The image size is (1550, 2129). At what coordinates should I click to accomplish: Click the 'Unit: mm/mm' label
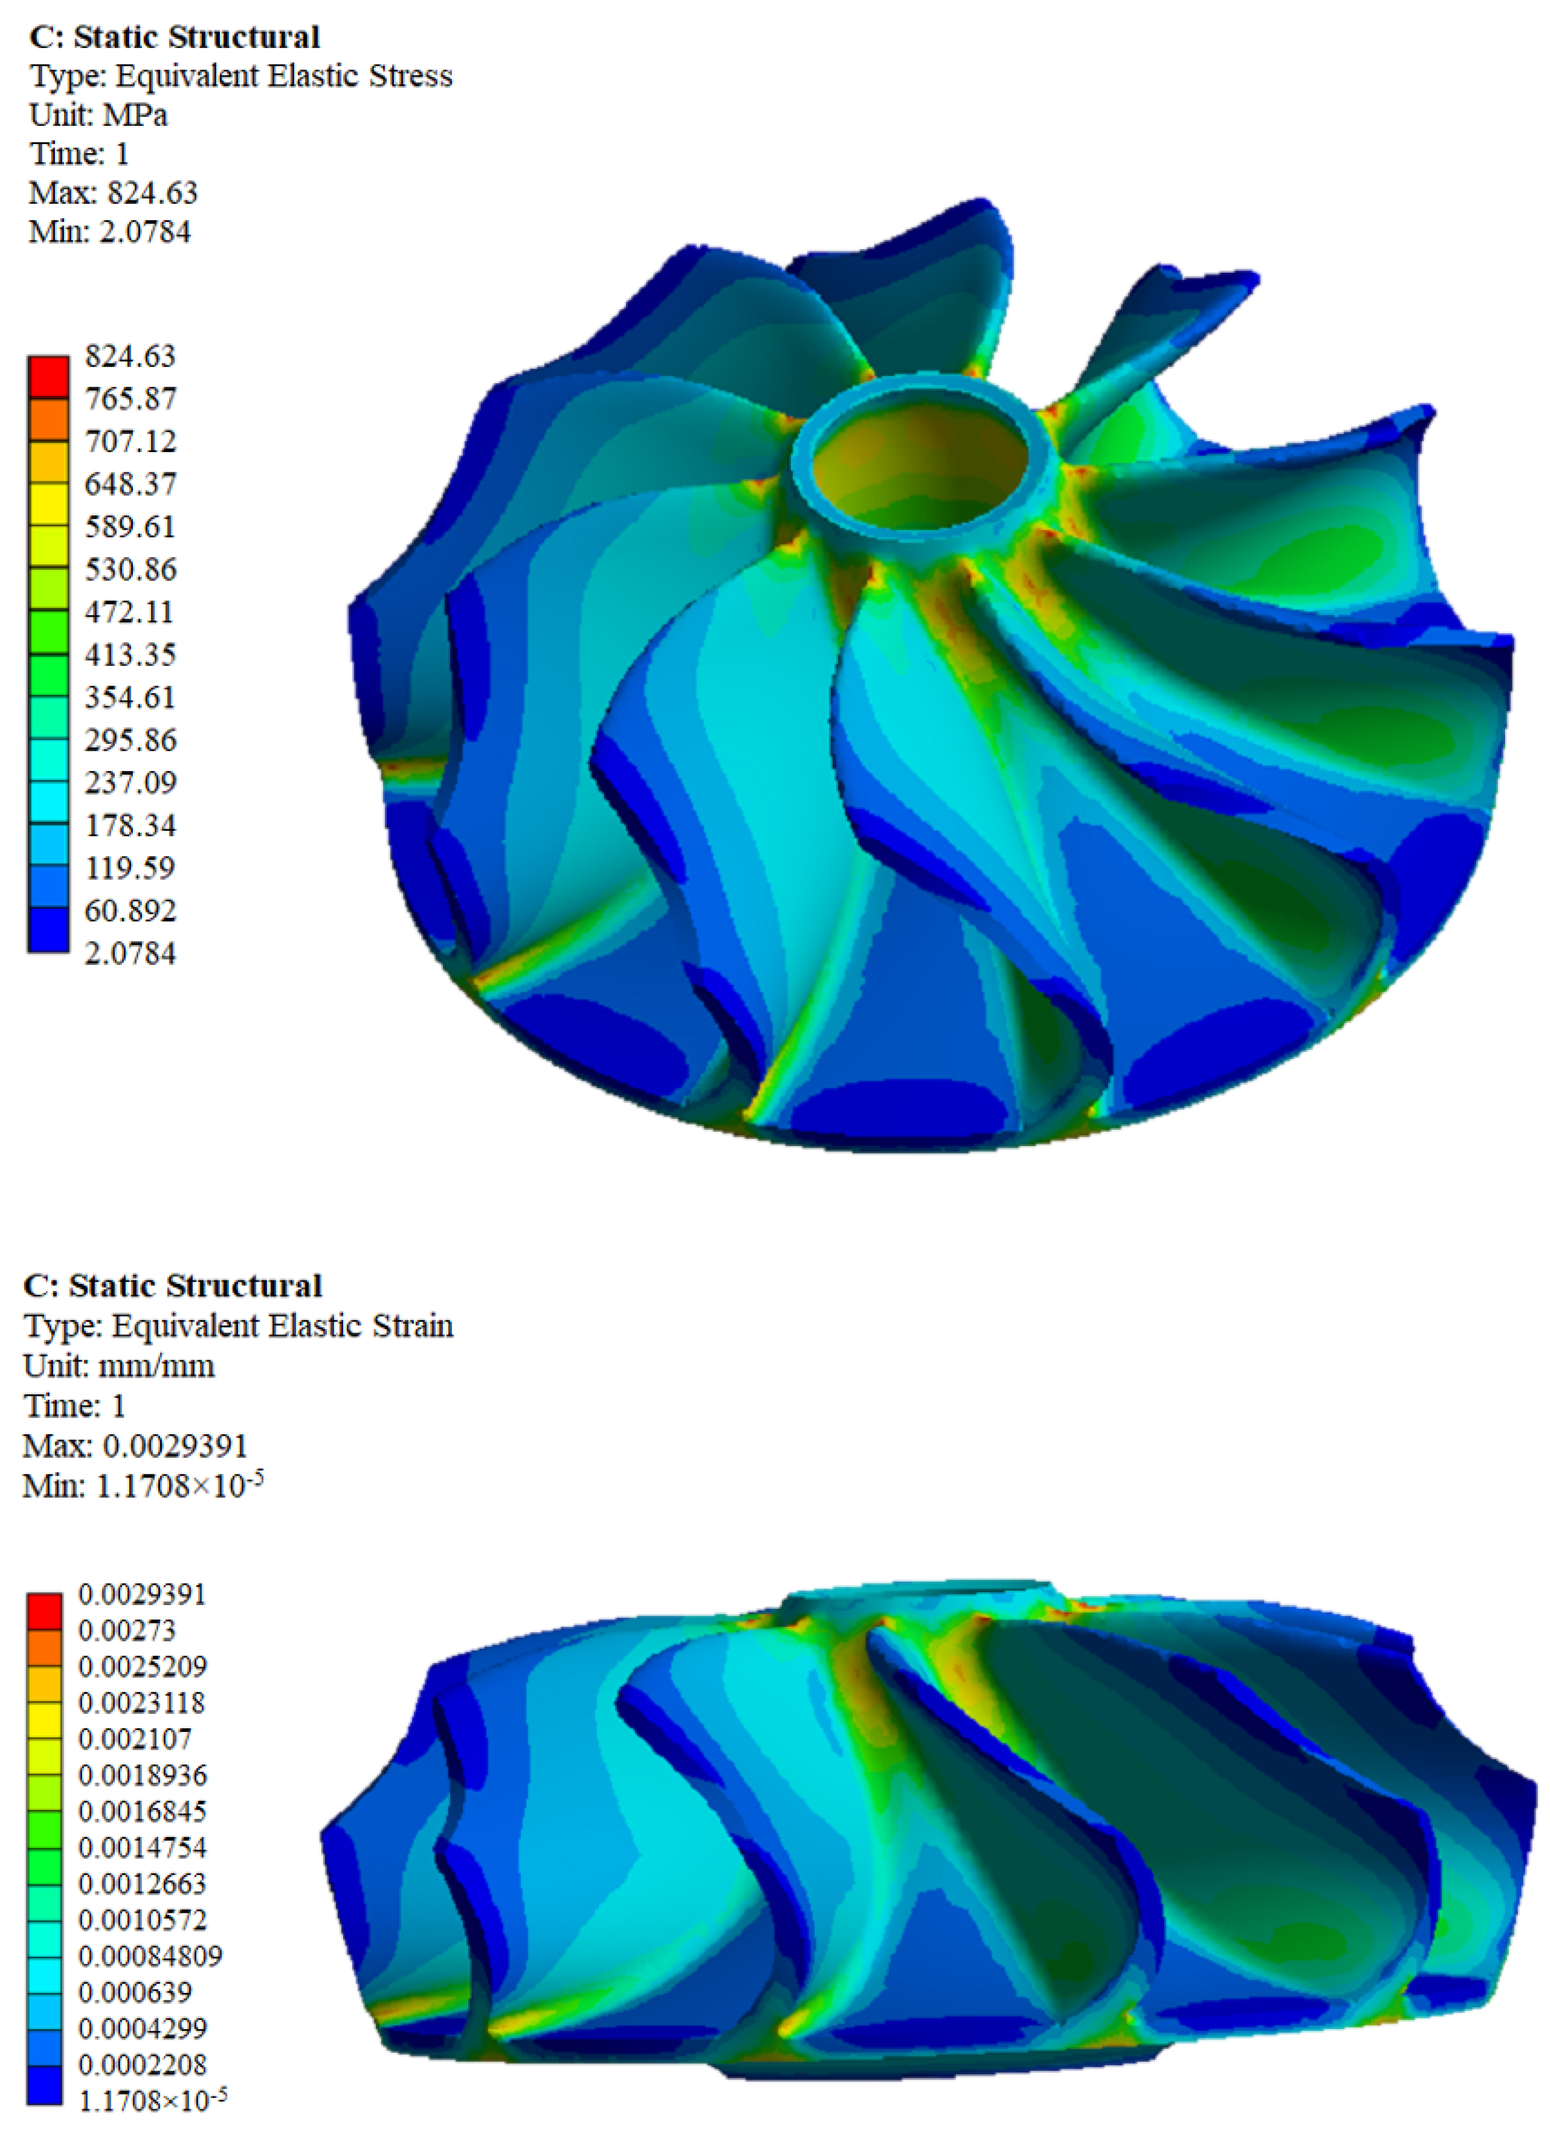point(119,1365)
